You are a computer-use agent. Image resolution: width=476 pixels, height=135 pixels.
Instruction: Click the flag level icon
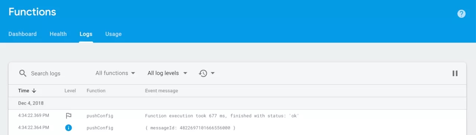pyautogui.click(x=68, y=116)
